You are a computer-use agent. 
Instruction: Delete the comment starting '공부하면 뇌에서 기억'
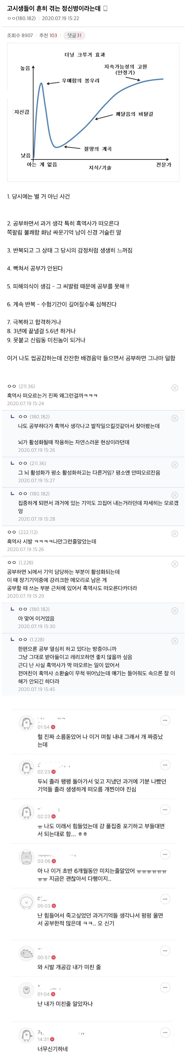tap(174, 564)
